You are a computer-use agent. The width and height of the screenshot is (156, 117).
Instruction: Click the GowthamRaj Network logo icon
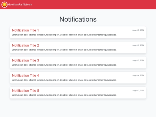pos(4,5)
